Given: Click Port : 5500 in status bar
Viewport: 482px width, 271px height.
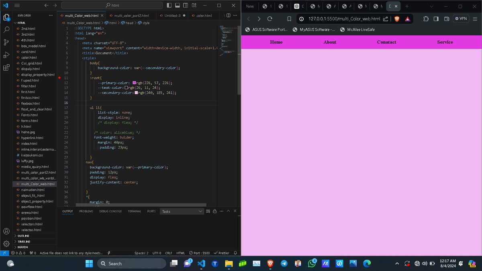Looking at the screenshot, I should [199, 253].
